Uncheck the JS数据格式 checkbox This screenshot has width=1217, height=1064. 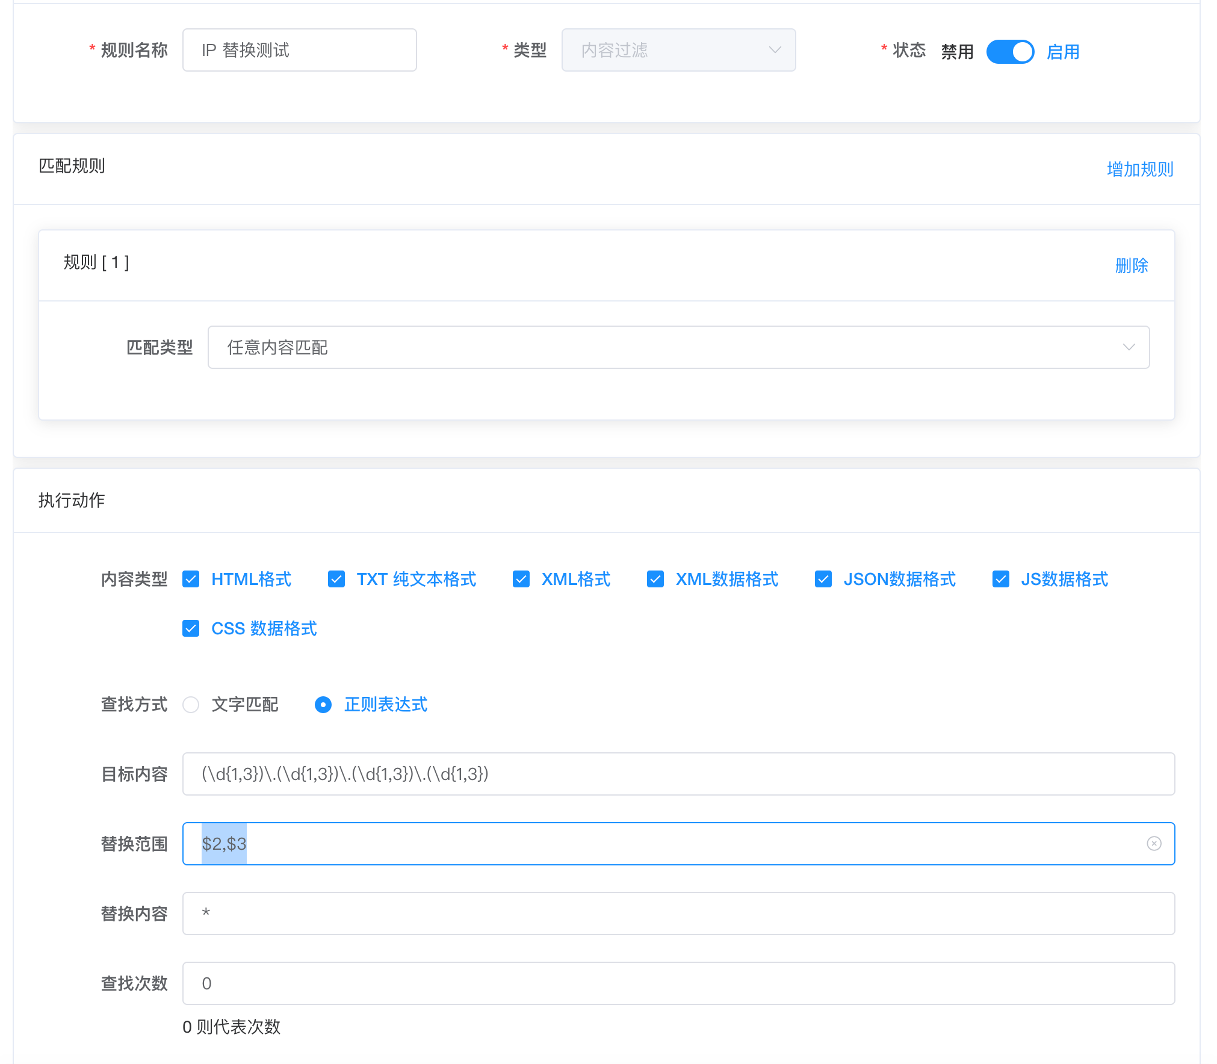1001,579
